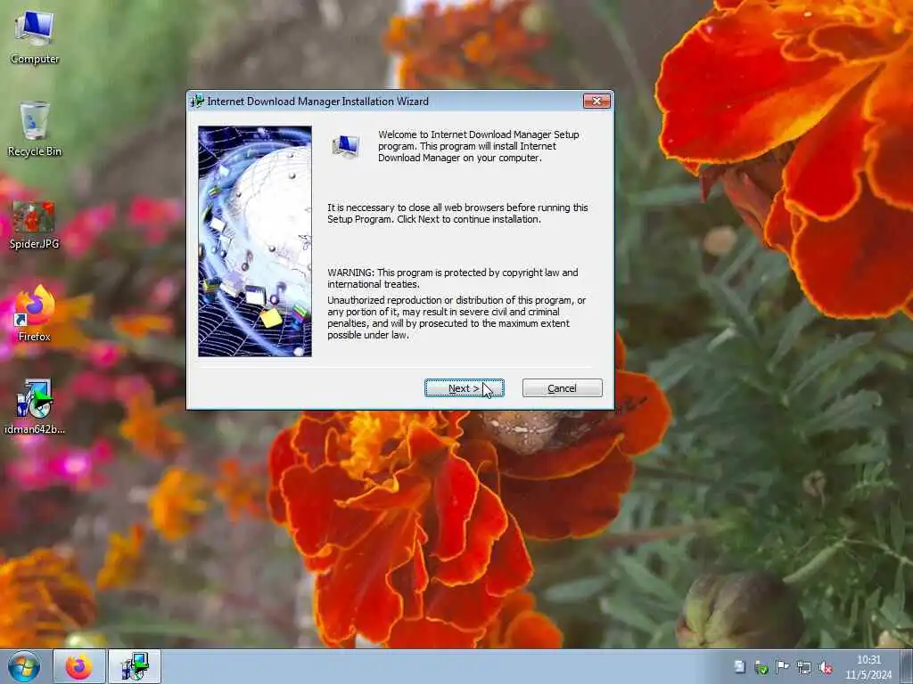913x684 pixels.
Task: Click the wizard title bar icon
Action: click(197, 102)
